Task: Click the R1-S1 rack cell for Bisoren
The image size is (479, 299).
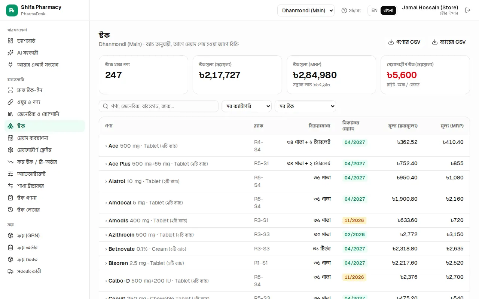Action: point(261,263)
